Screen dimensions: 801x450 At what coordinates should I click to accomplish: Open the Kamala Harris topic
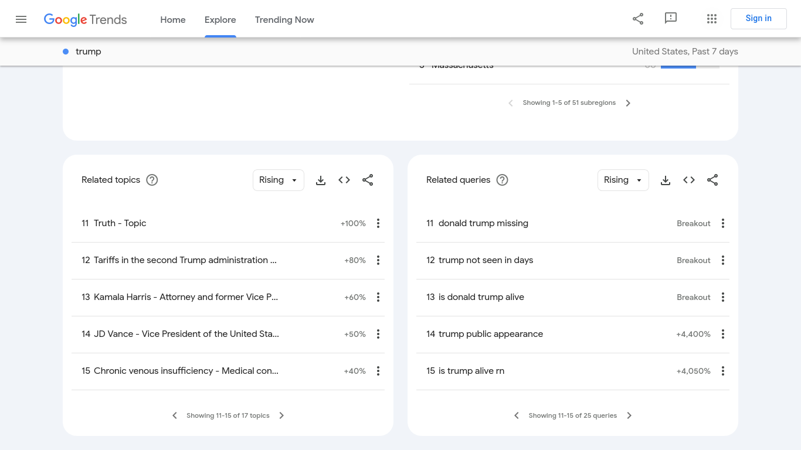(186, 297)
